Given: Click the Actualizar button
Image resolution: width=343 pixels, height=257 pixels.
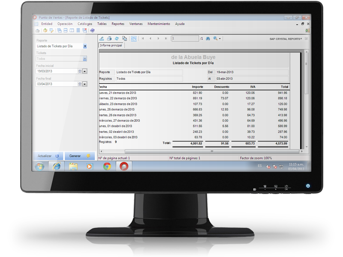Looking at the screenshot, I should [48, 156].
